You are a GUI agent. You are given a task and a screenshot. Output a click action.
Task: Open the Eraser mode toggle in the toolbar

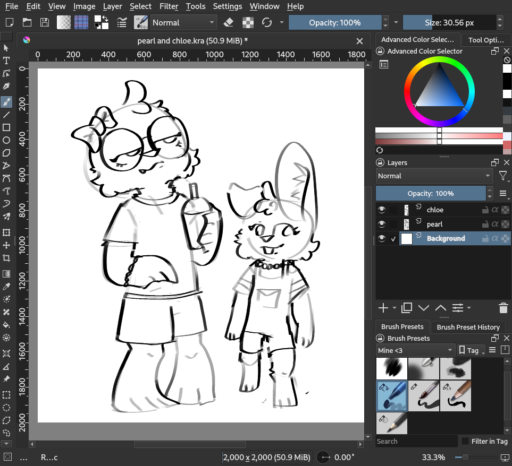tap(229, 22)
